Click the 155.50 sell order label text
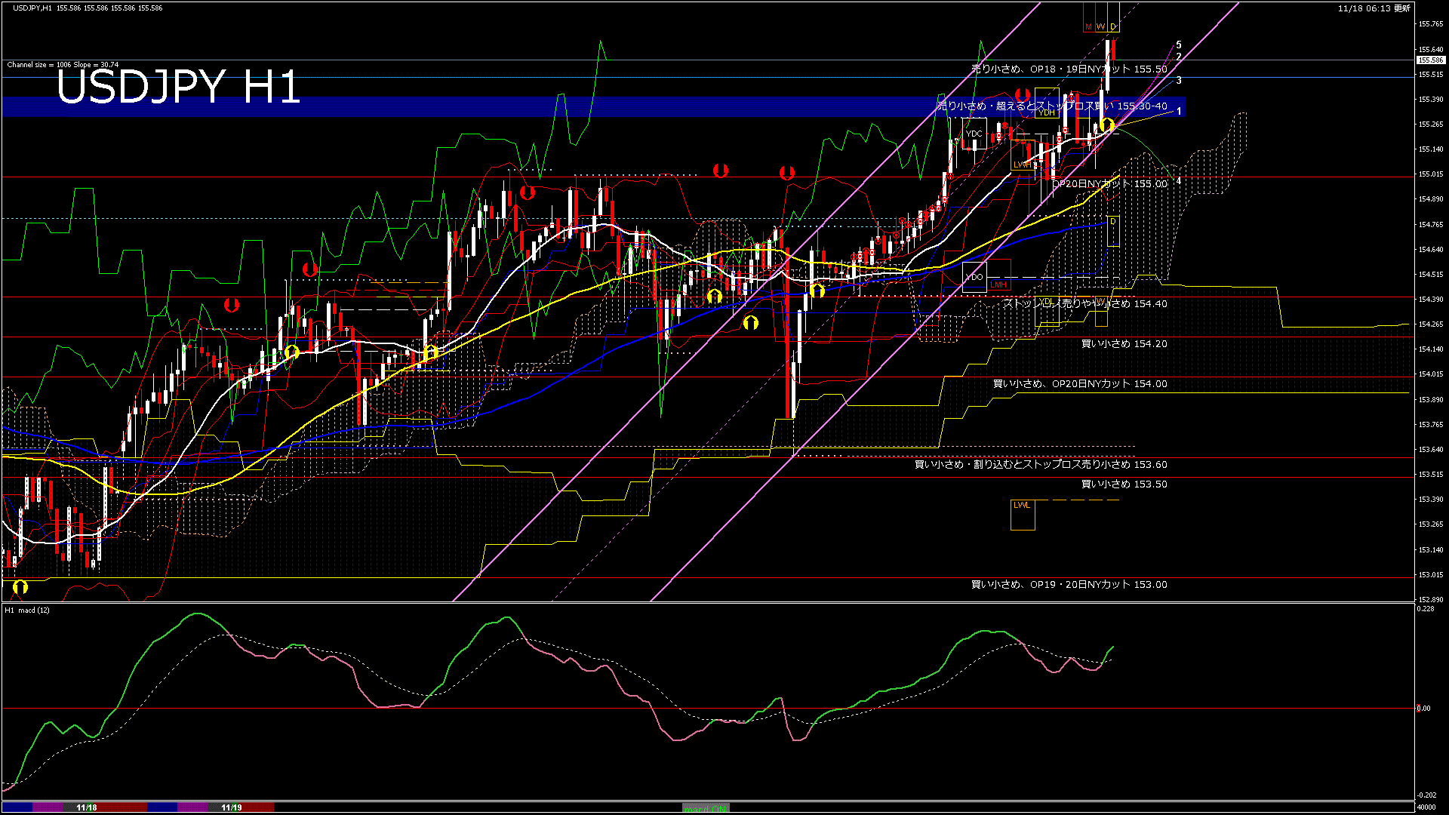 tap(1069, 69)
